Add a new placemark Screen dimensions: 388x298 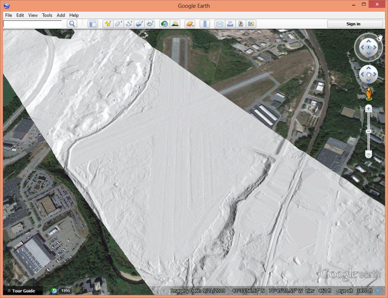pyautogui.click(x=108, y=24)
